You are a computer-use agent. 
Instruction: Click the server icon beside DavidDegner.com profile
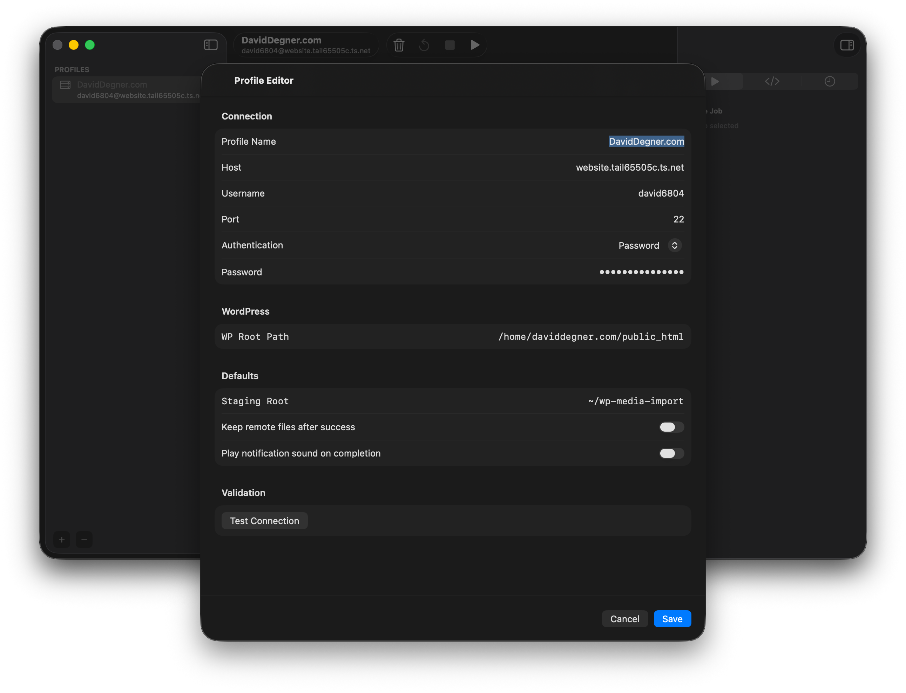pyautogui.click(x=65, y=85)
